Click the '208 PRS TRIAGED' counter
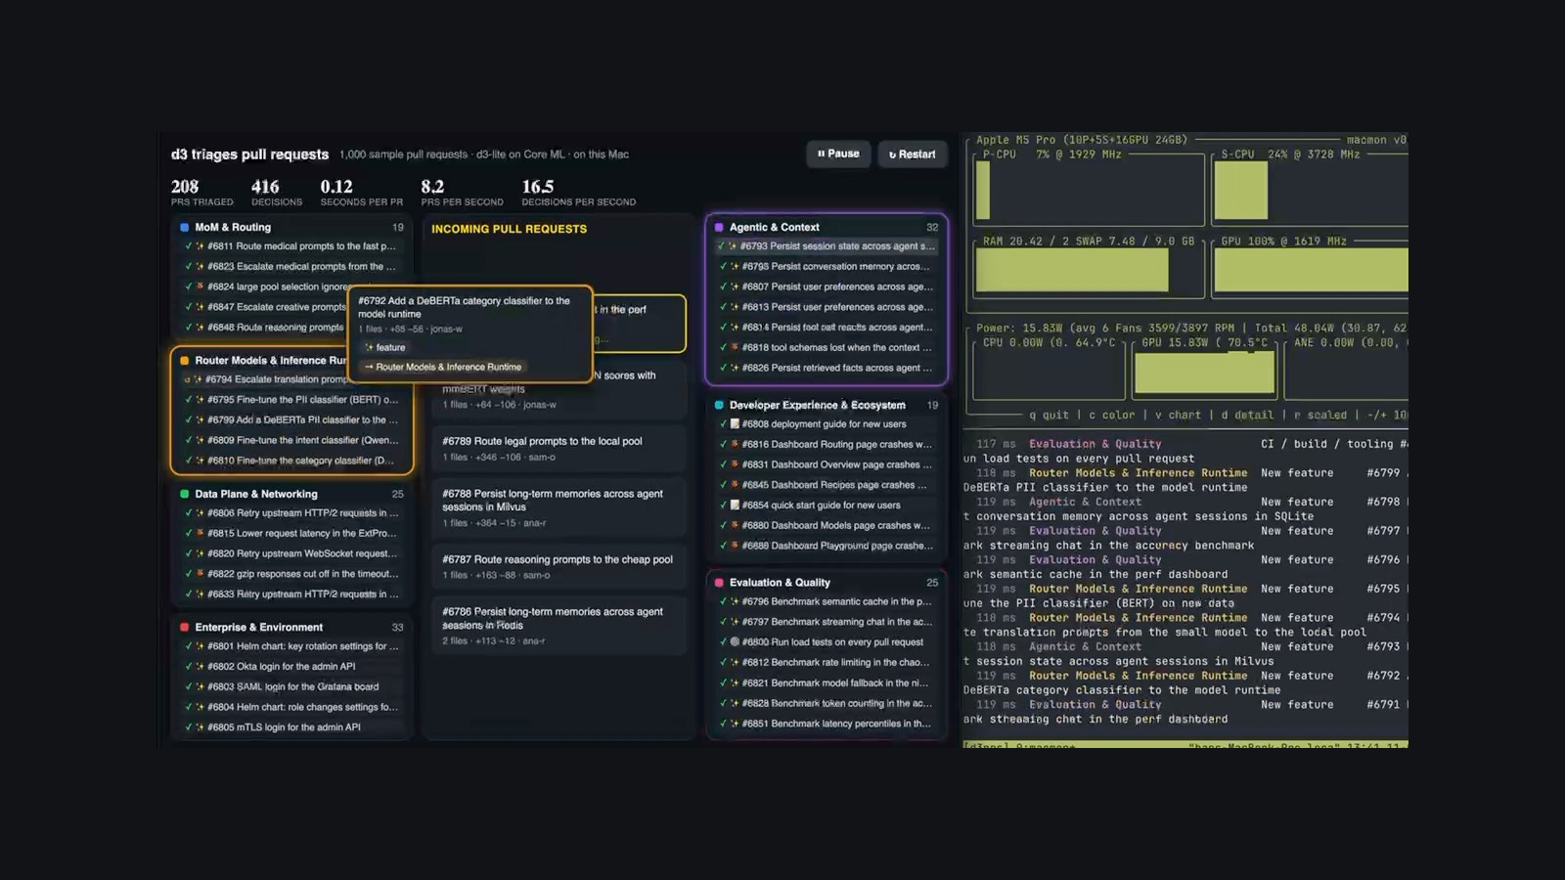The width and height of the screenshot is (1565, 880). pos(201,192)
